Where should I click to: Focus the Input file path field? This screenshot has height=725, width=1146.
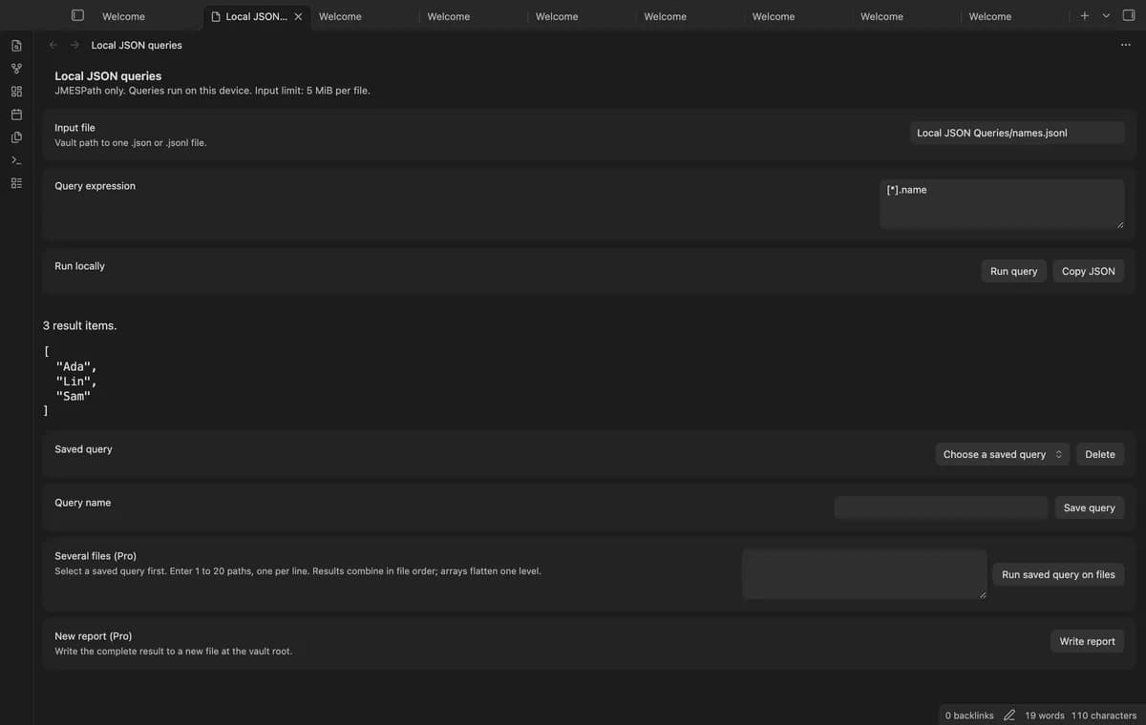[1016, 133]
